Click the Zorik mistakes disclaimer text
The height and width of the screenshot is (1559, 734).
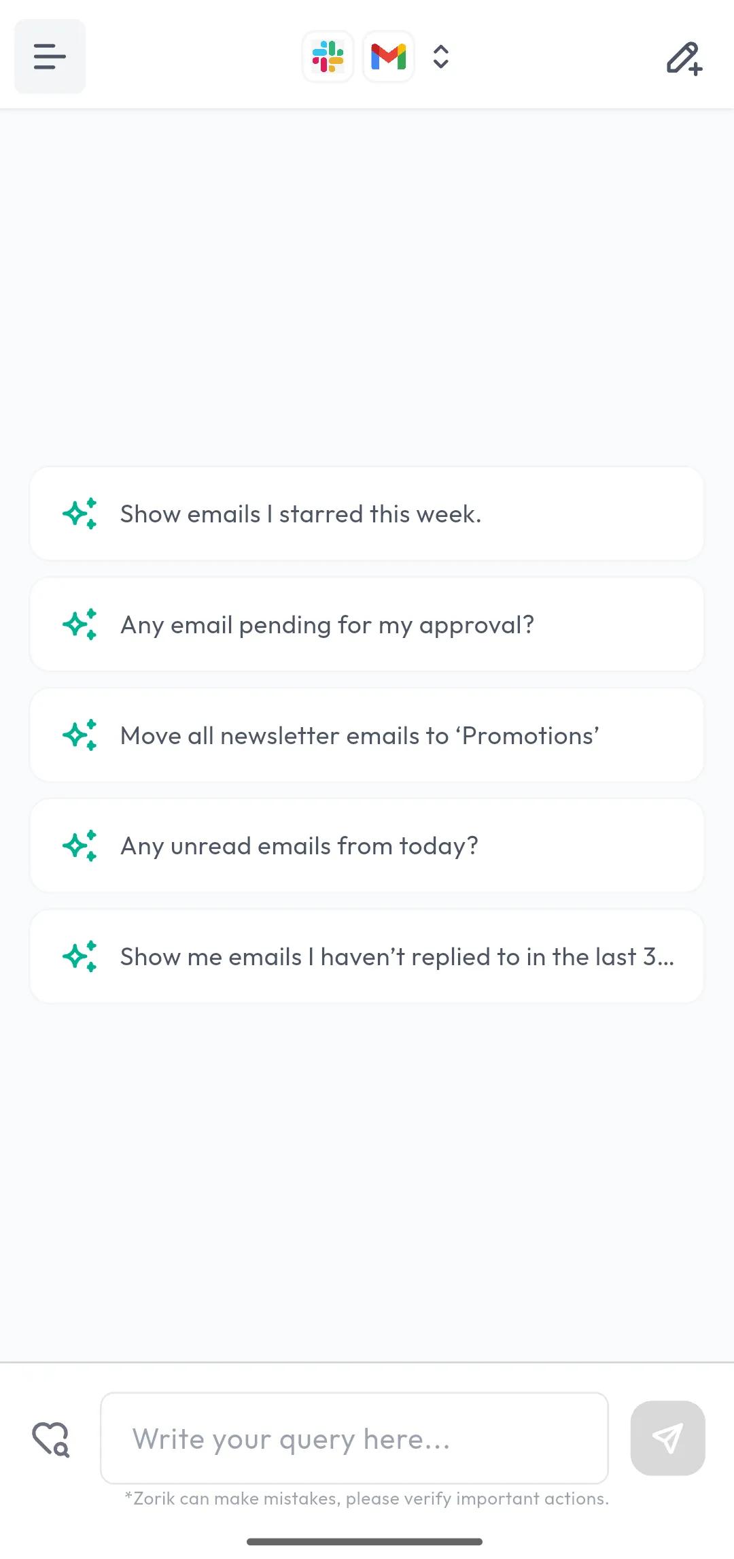click(x=367, y=1498)
